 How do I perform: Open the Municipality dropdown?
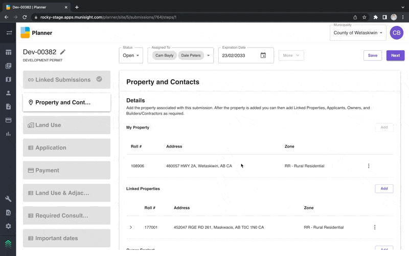[x=358, y=33]
